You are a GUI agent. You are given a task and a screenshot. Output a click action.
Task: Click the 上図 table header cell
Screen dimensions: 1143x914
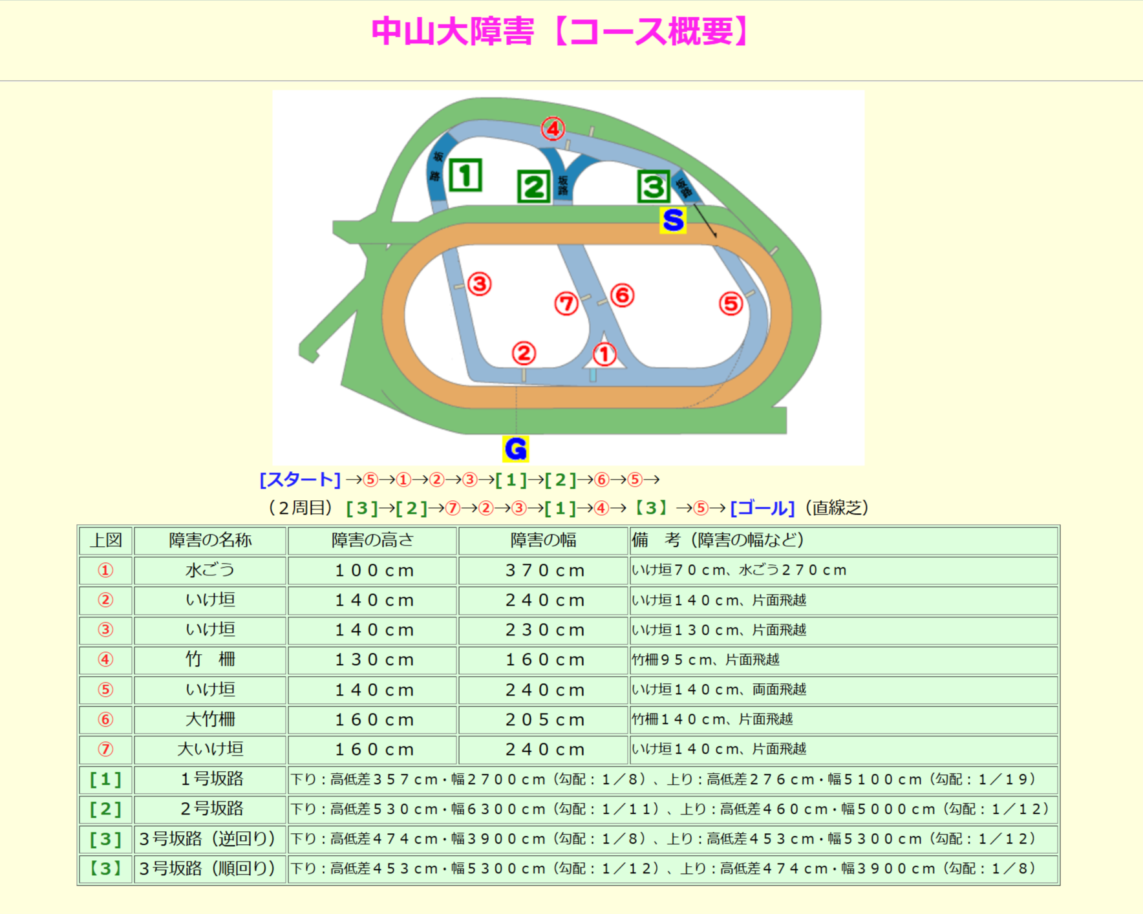(105, 540)
